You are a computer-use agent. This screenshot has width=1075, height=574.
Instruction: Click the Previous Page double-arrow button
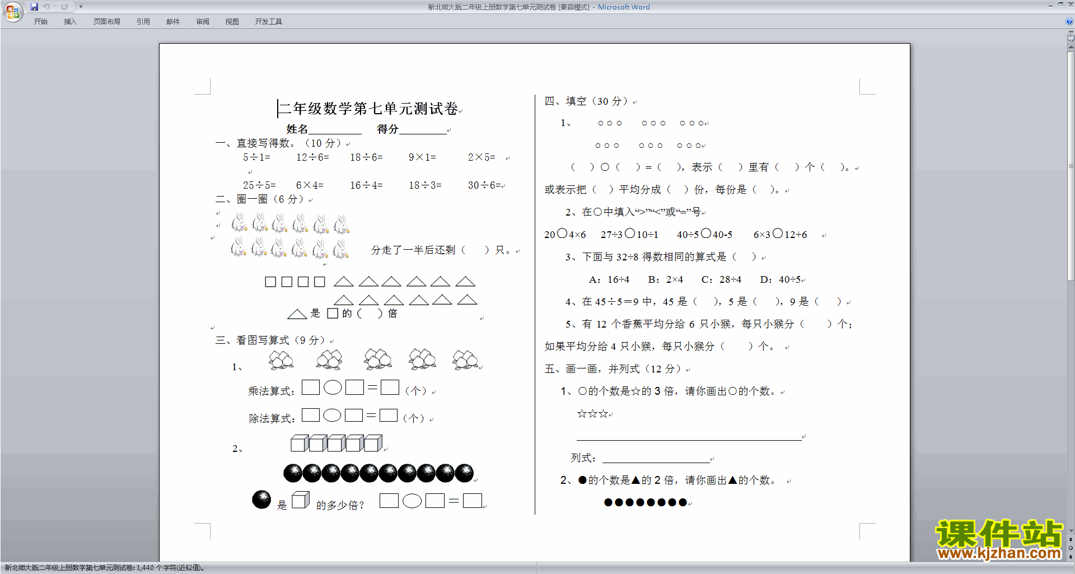(1071, 539)
